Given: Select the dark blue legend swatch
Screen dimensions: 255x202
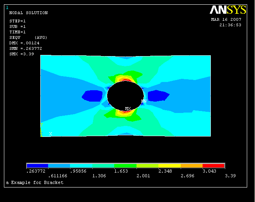Looking at the screenshot, I should [38, 166].
